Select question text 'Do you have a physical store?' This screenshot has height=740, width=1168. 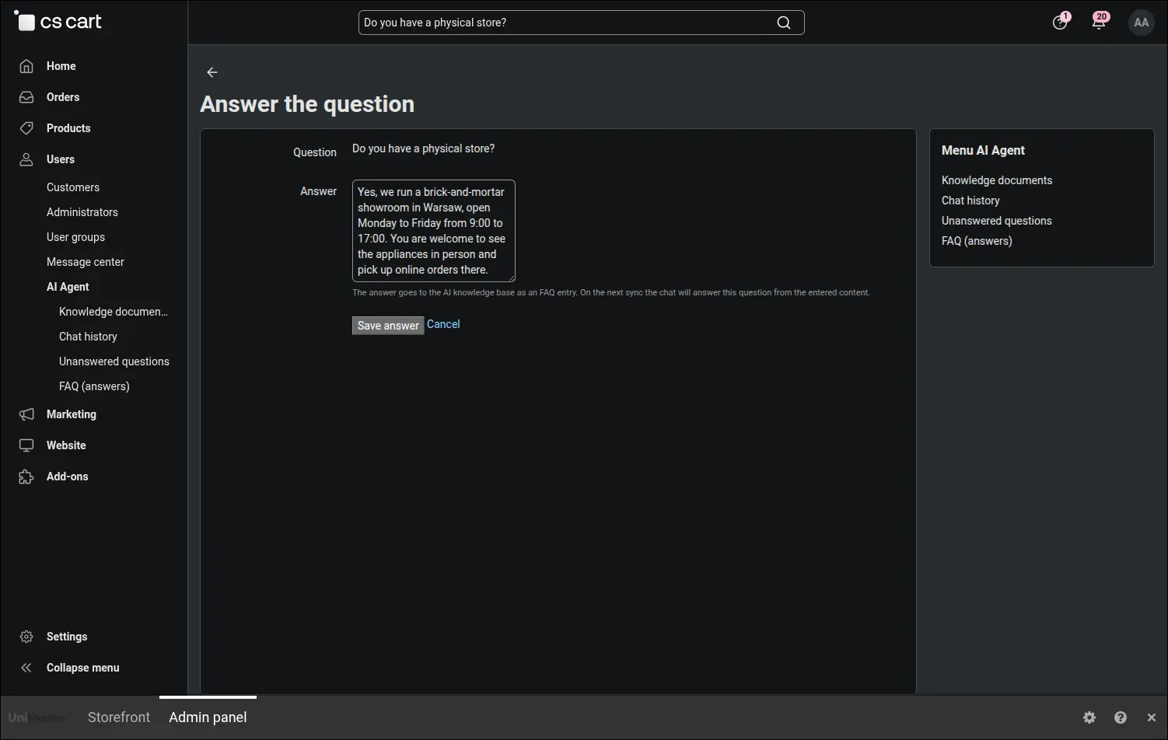(423, 148)
